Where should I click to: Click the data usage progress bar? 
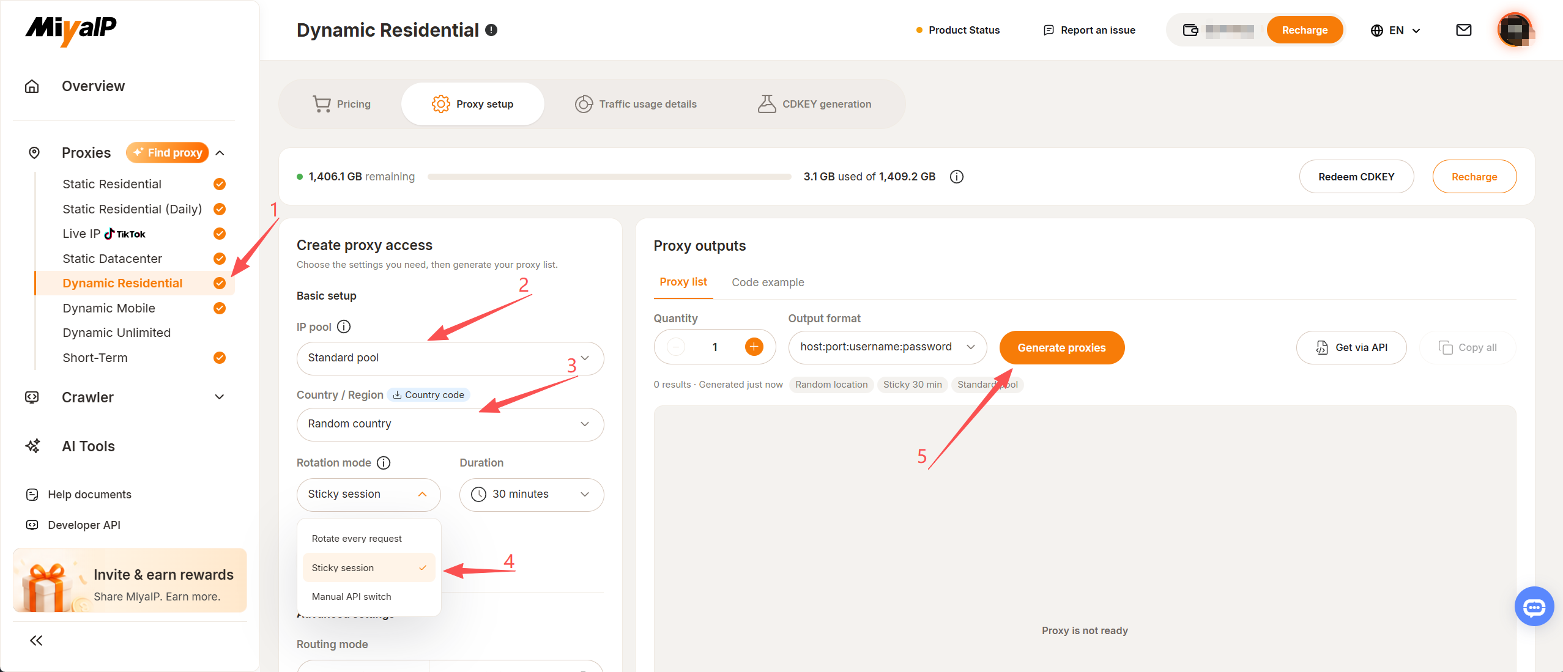pyautogui.click(x=609, y=177)
